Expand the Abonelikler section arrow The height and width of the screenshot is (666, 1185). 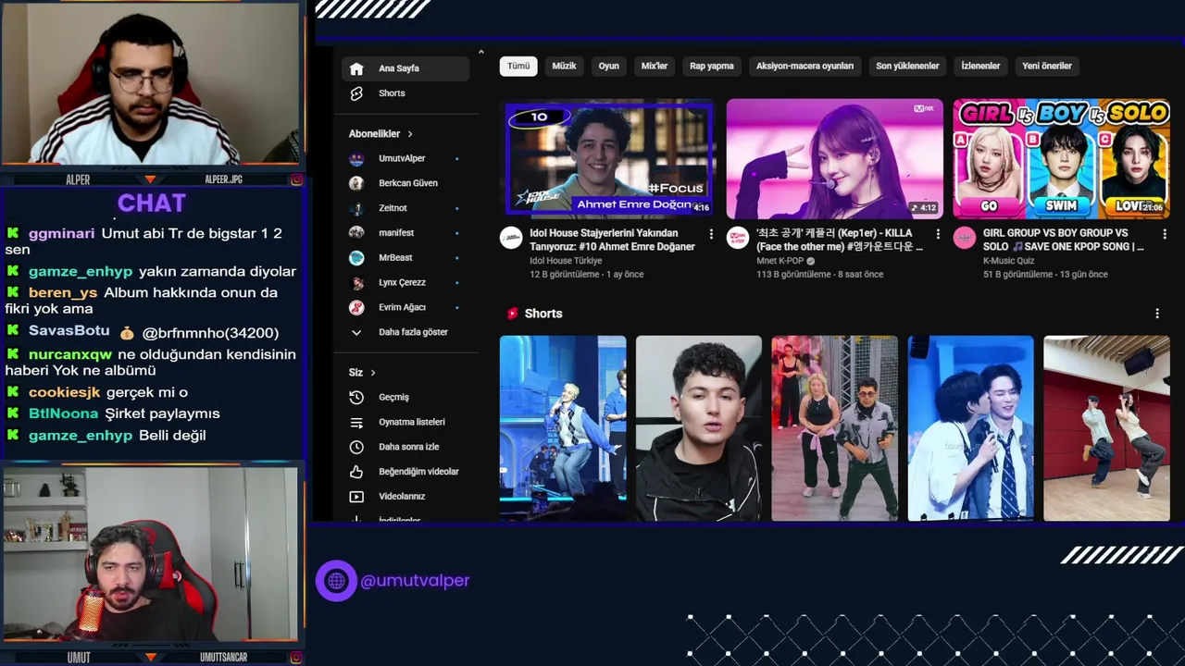(410, 134)
